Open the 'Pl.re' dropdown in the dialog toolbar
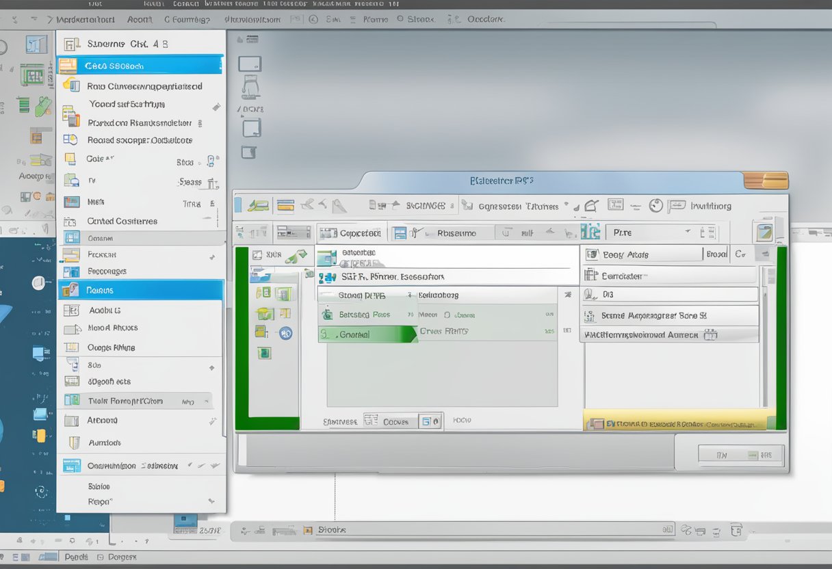This screenshot has height=569, width=832. 687,233
